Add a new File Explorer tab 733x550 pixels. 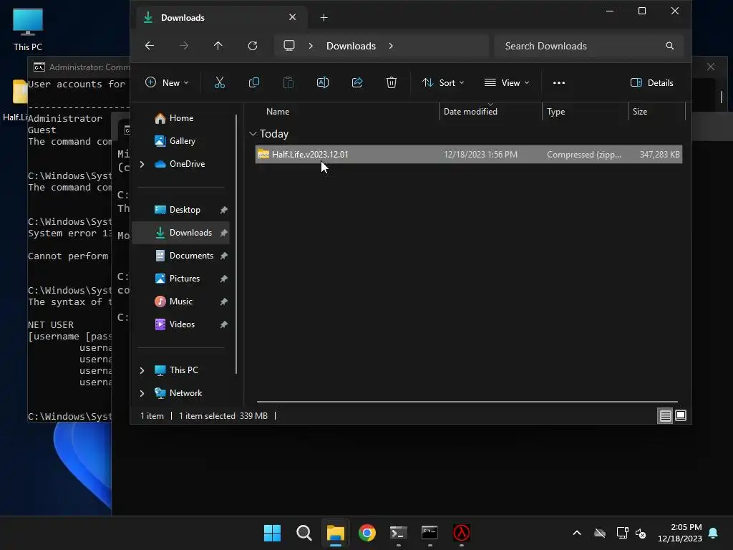coord(324,18)
